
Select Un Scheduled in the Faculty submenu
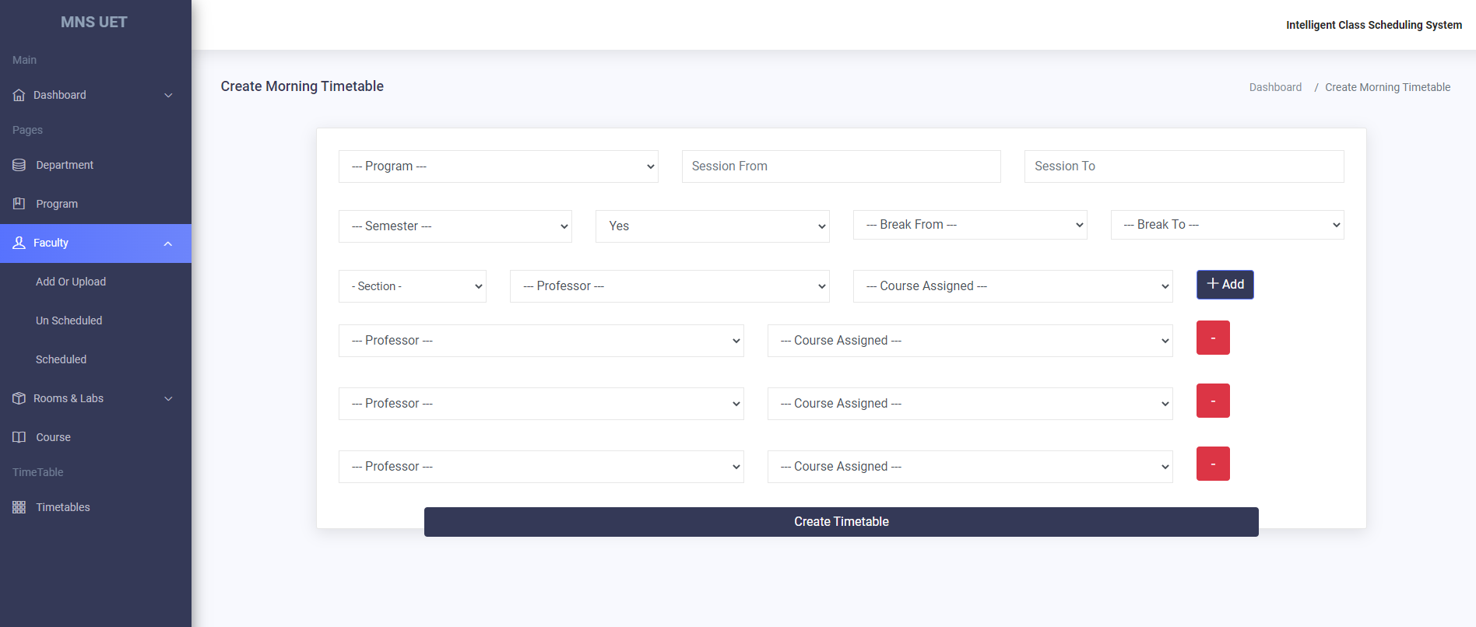pyautogui.click(x=69, y=321)
